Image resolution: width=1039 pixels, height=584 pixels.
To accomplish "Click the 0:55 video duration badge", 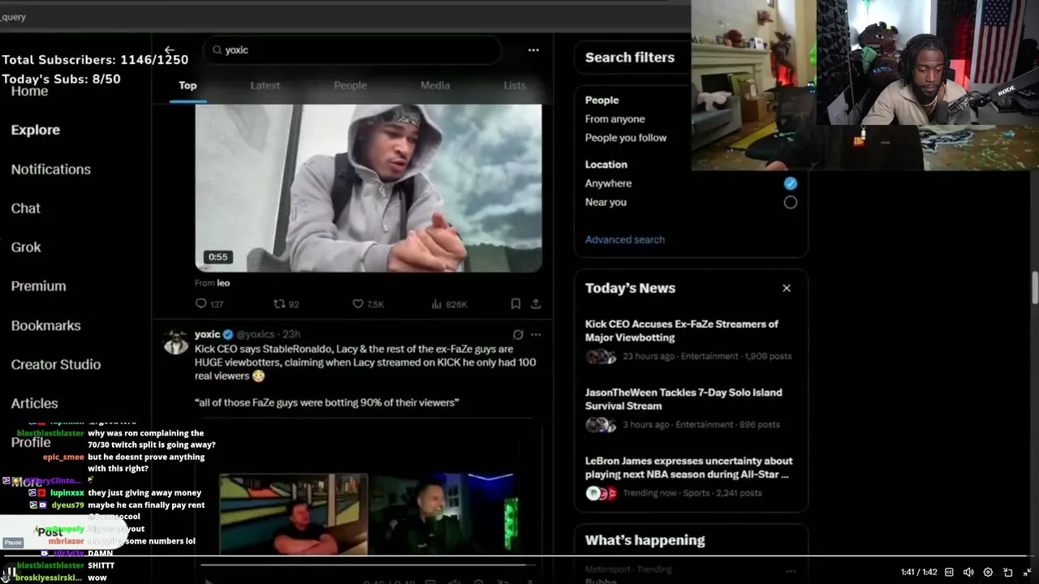I will point(218,257).
